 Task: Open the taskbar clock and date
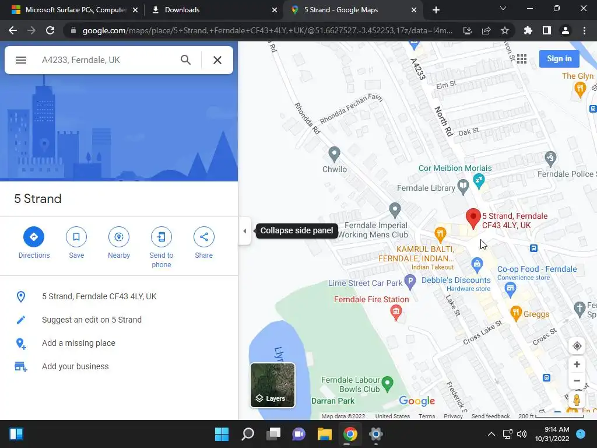(552, 434)
